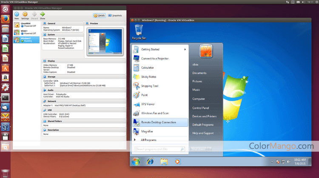Click the Windows7 preview thumbnail
319x178 pixels.
[105, 42]
